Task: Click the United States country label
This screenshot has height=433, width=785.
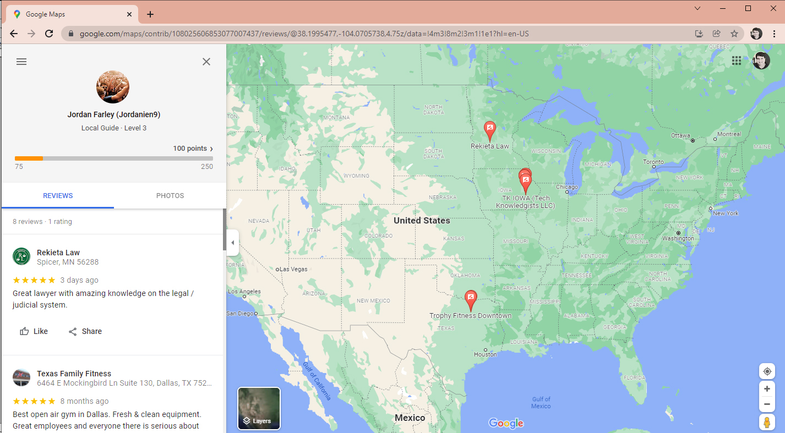Action: (422, 221)
